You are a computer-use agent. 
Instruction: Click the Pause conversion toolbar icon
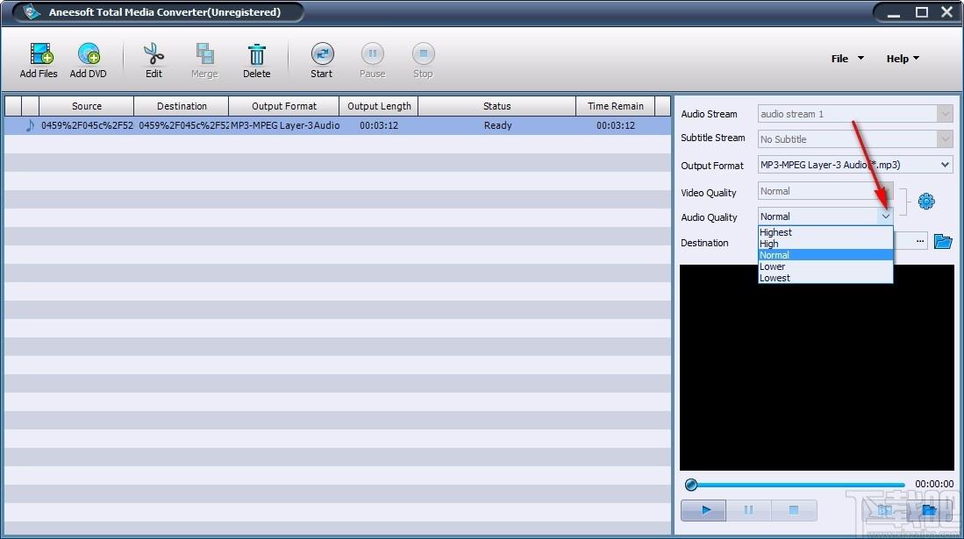click(x=373, y=54)
